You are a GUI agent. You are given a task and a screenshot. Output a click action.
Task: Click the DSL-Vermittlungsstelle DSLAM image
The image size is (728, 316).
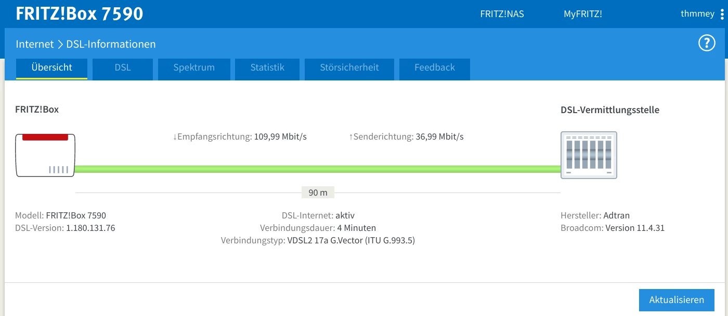589,155
